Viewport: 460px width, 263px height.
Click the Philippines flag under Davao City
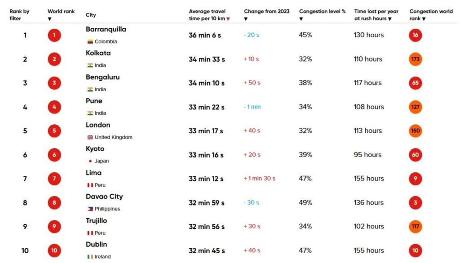pyautogui.click(x=90, y=209)
